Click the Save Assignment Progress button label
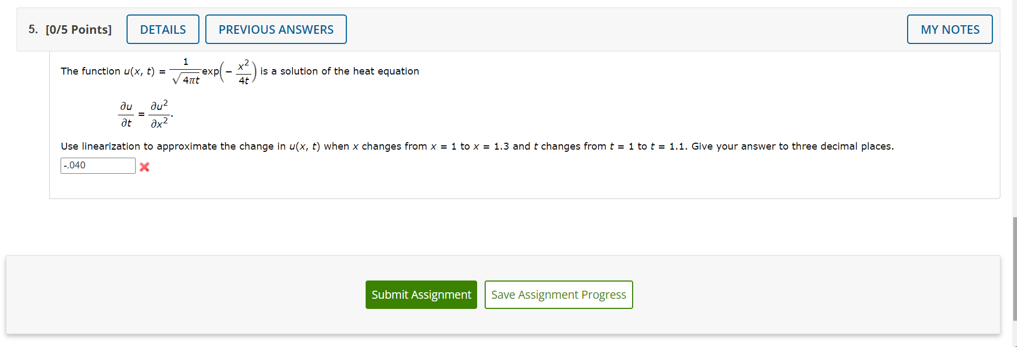 pos(558,294)
